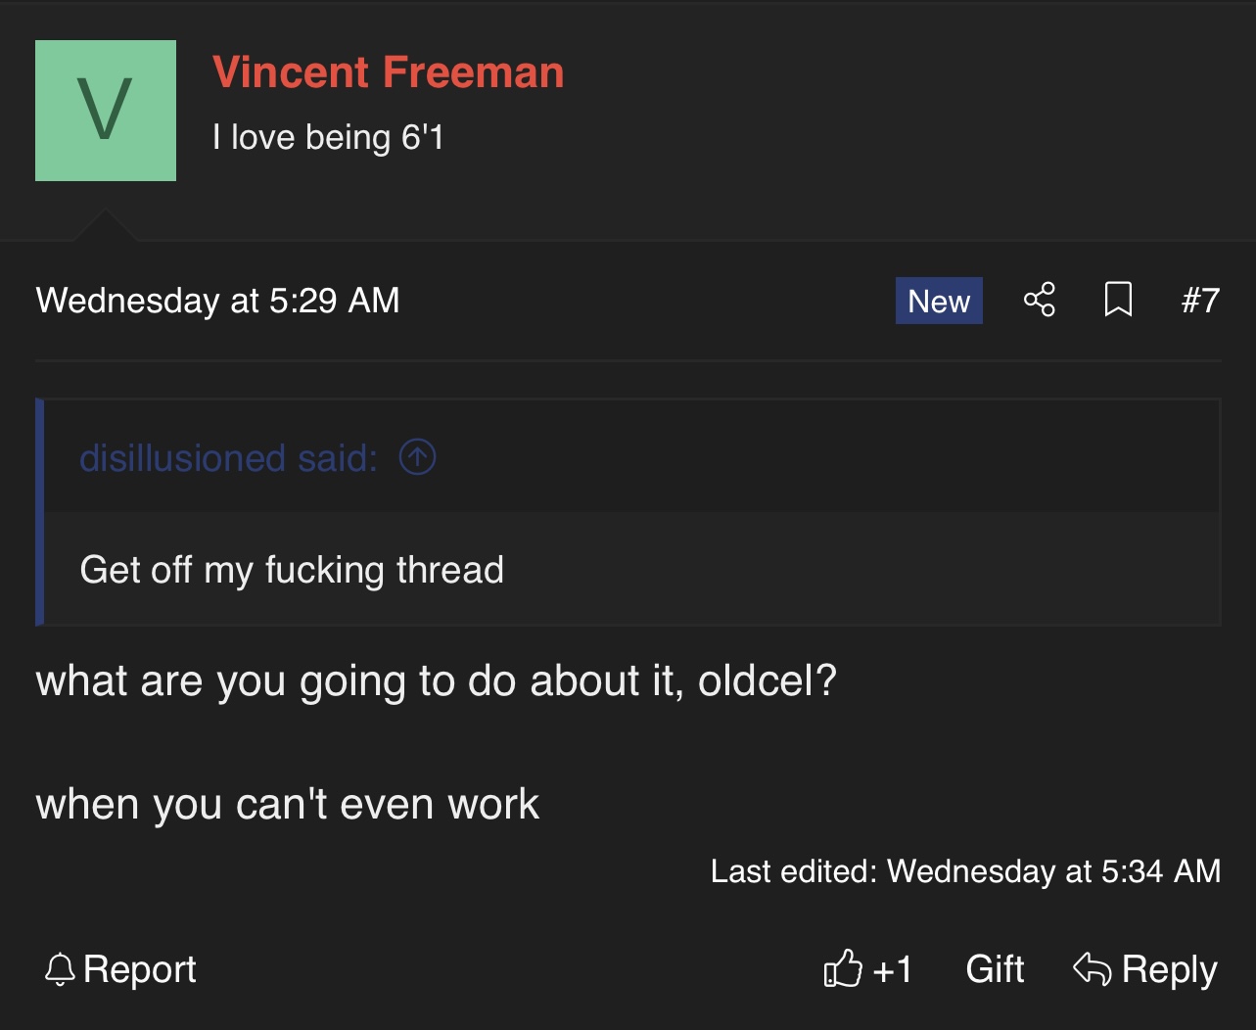Open the Gift option

pyautogui.click(x=995, y=969)
